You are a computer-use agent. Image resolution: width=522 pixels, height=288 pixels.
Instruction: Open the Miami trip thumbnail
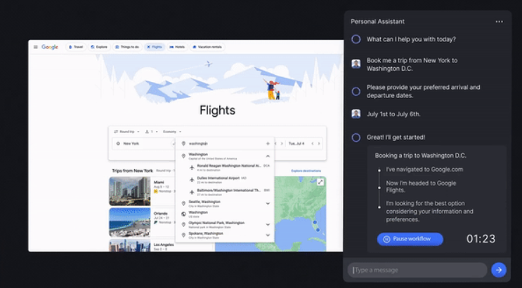pos(130,191)
